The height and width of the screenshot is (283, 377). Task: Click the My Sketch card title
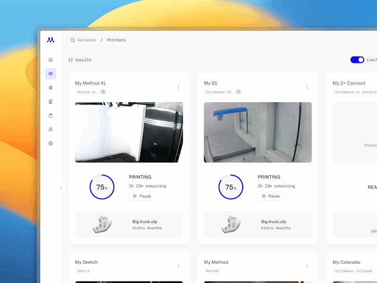(86, 262)
